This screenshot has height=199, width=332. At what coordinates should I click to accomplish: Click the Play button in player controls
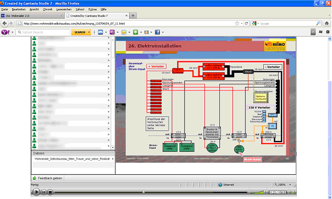coord(36,192)
